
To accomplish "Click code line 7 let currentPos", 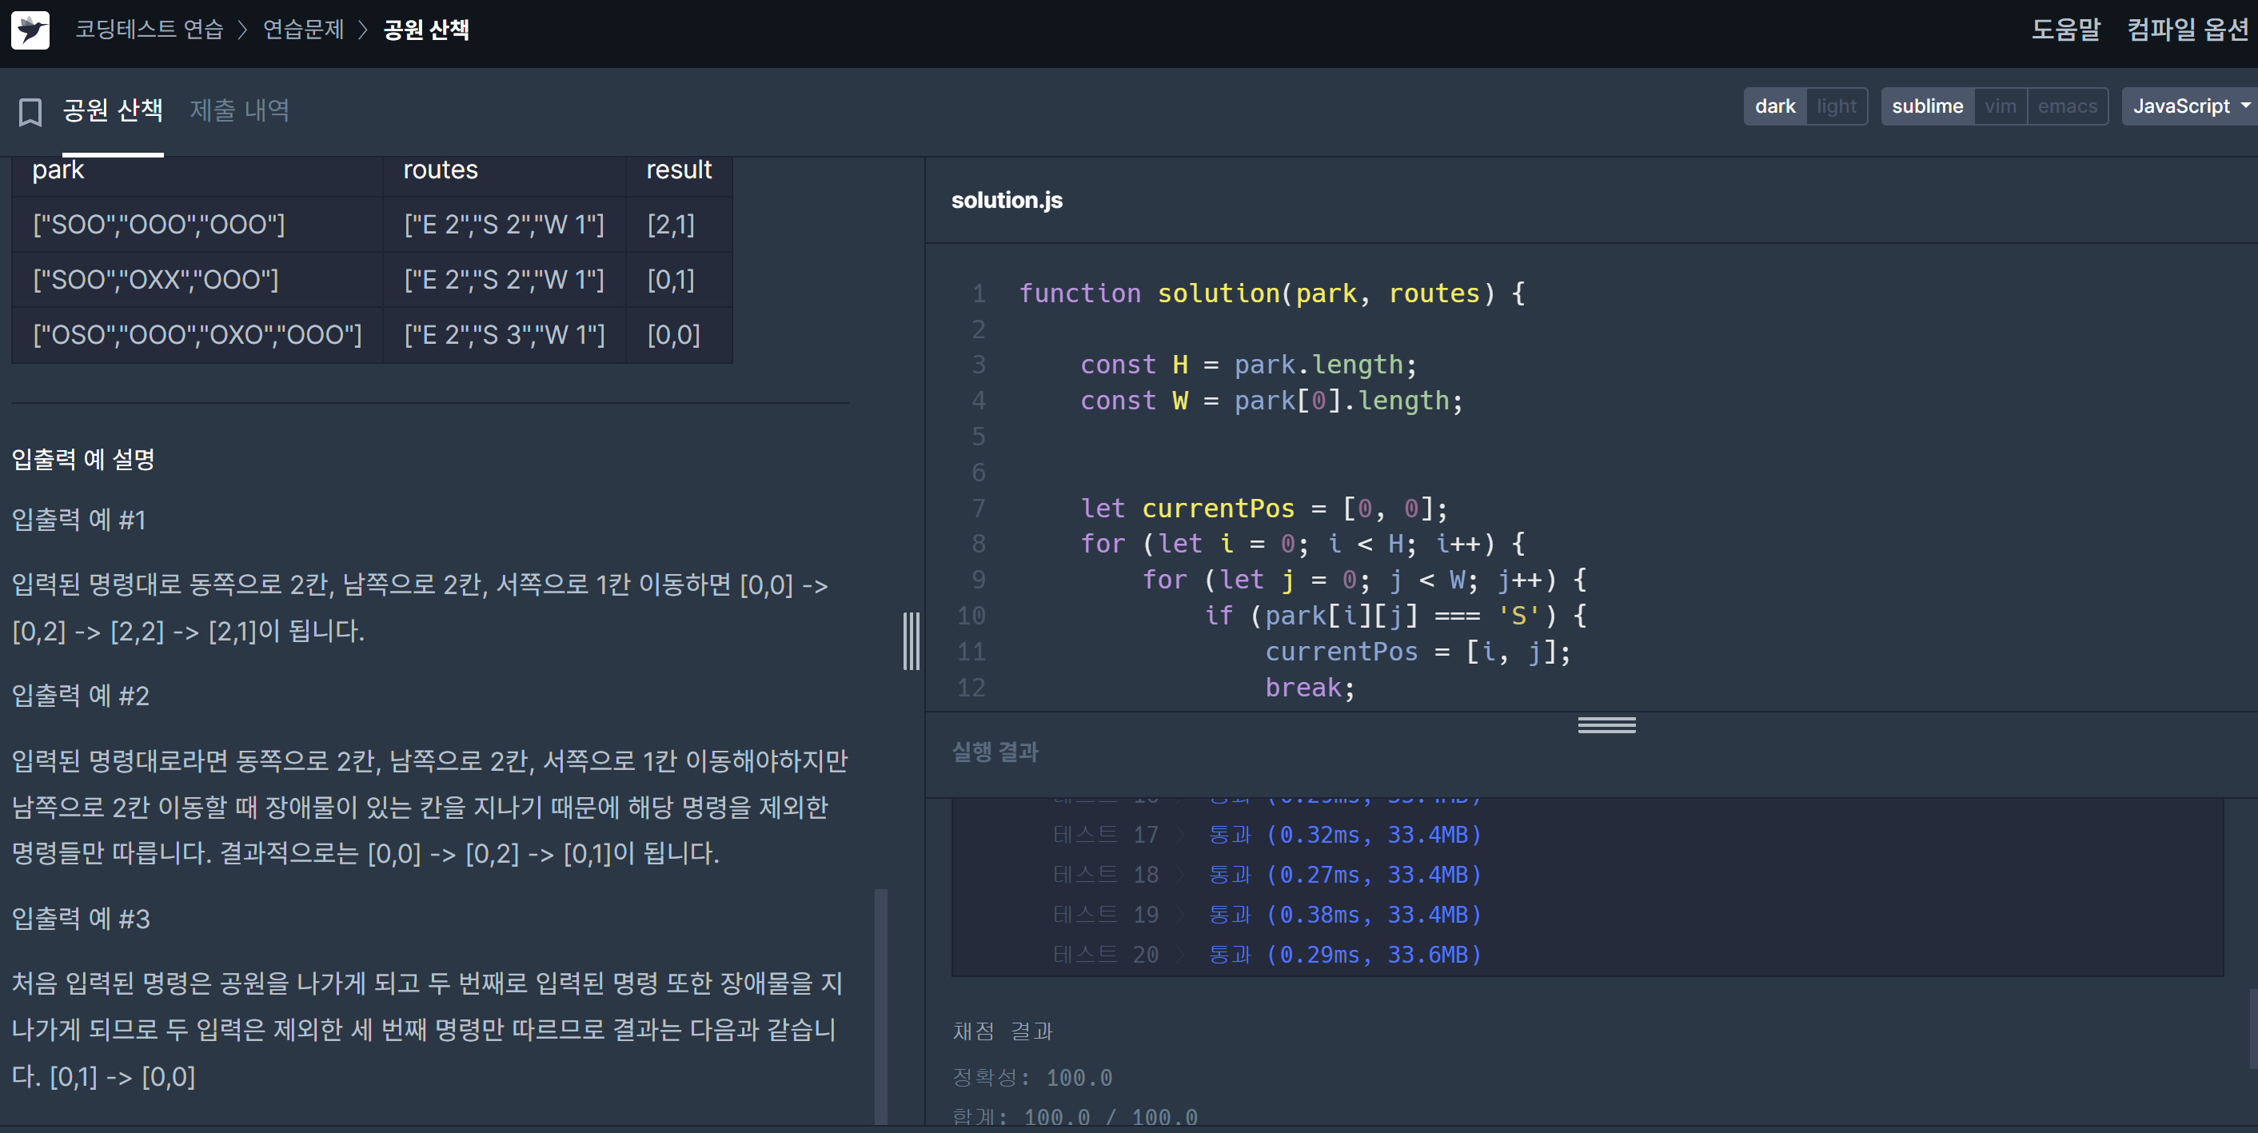I will 1264,509.
